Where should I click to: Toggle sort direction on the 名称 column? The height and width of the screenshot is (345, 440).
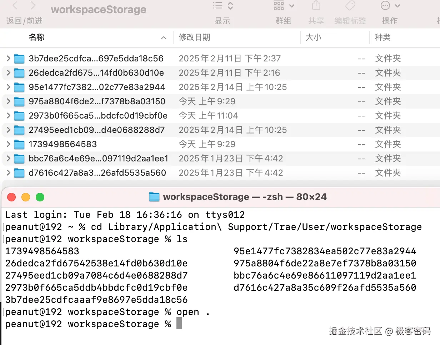point(163,37)
